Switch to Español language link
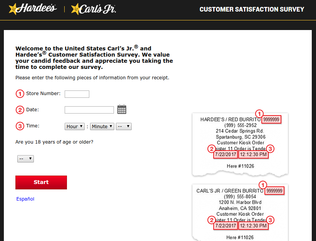 point(25,199)
